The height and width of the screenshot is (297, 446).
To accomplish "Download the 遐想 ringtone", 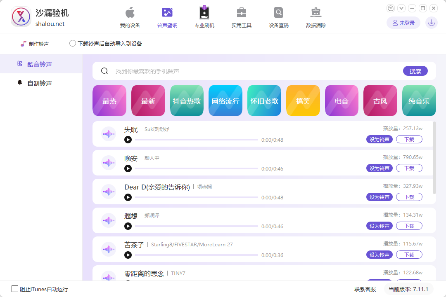I will pyautogui.click(x=409, y=226).
